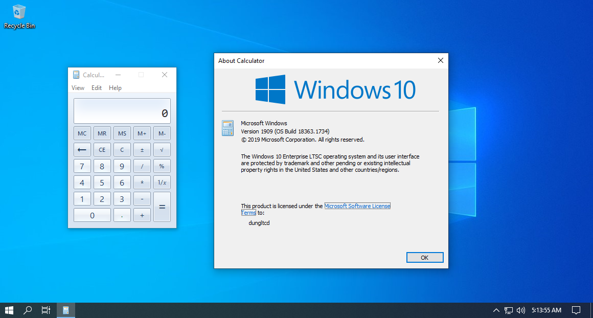Image resolution: width=593 pixels, height=318 pixels.
Task: Click the calculator display showing 0
Action: [122, 111]
